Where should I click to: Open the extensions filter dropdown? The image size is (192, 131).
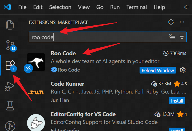coord(182,37)
